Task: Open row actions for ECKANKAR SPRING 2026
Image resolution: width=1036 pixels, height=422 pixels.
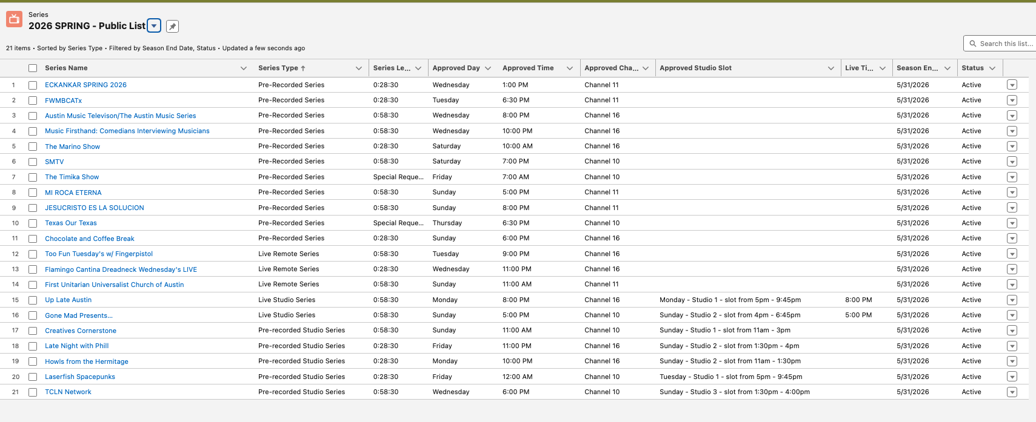Action: pos(1011,85)
